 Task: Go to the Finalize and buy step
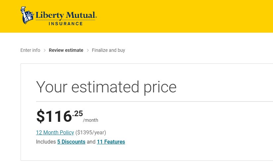point(108,50)
